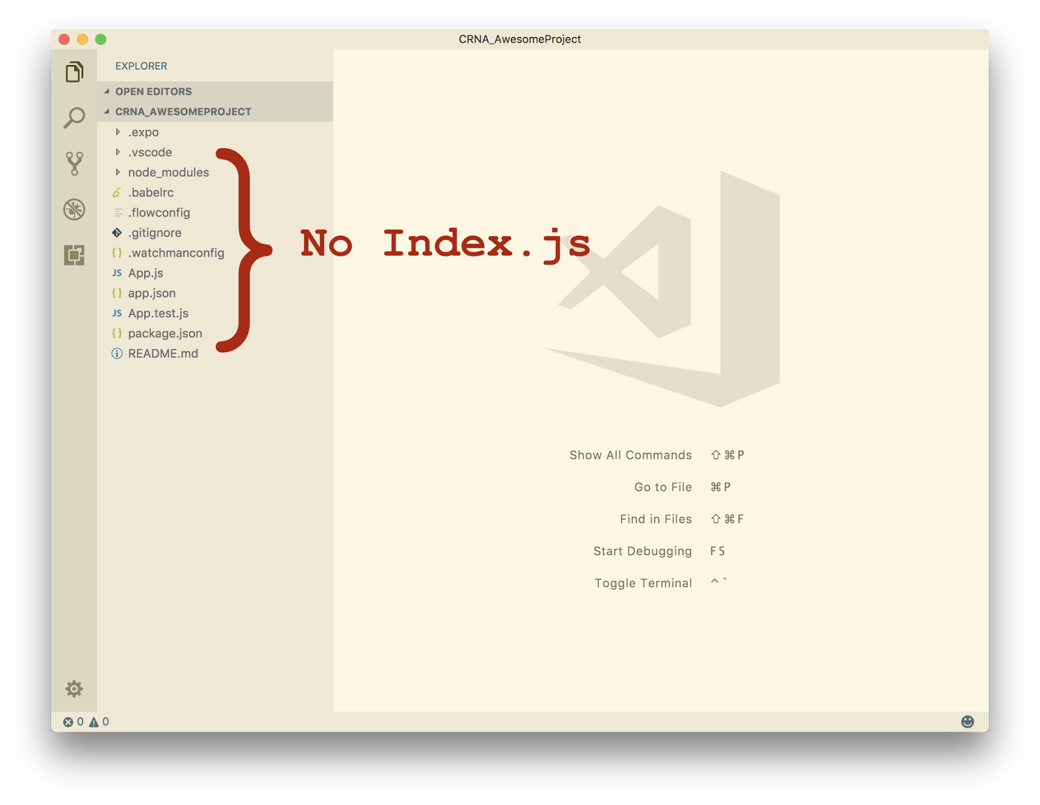Open the .gitignore file

215,233
